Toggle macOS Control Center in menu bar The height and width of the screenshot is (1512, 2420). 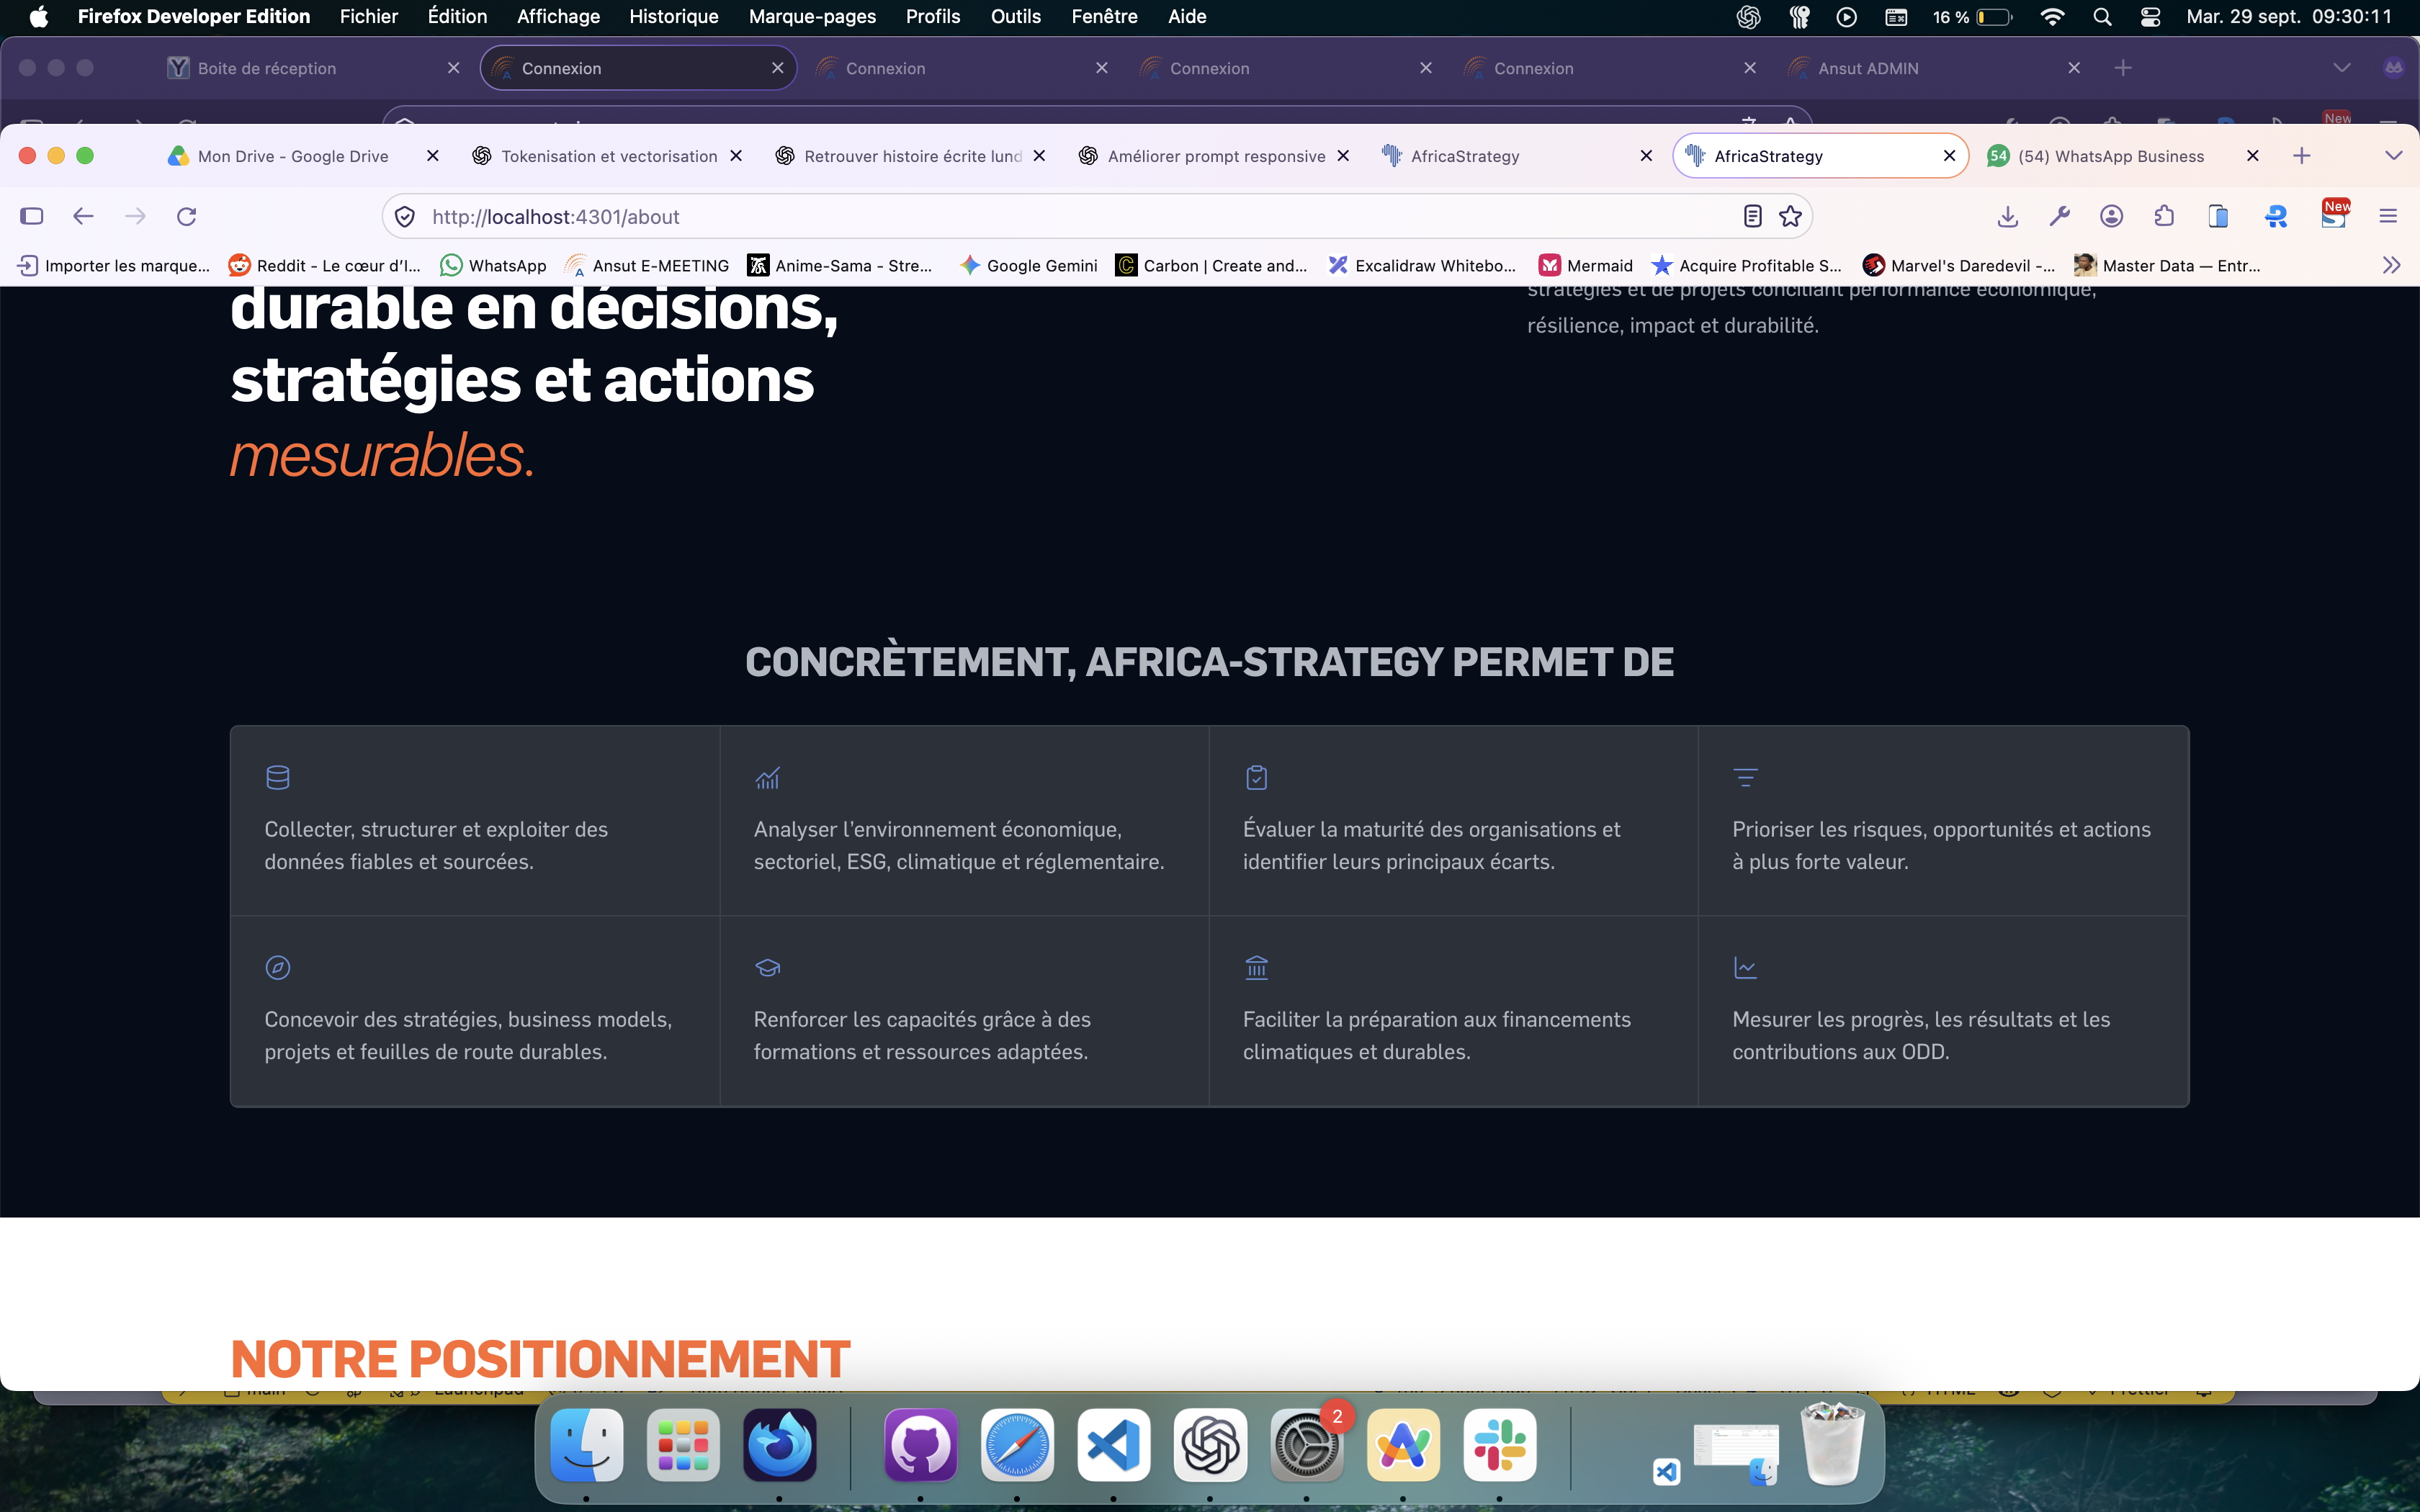2150,16
